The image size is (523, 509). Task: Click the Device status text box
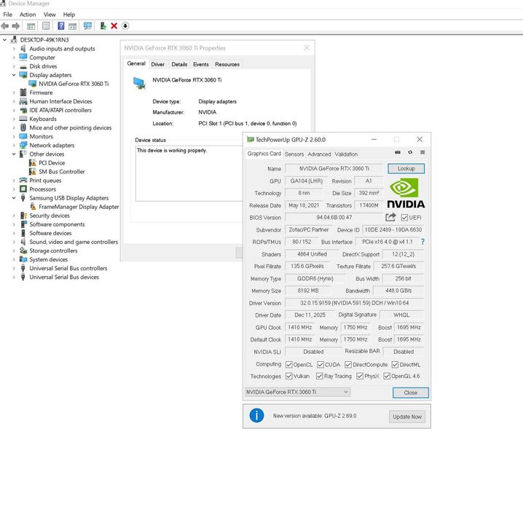pyautogui.click(x=189, y=173)
